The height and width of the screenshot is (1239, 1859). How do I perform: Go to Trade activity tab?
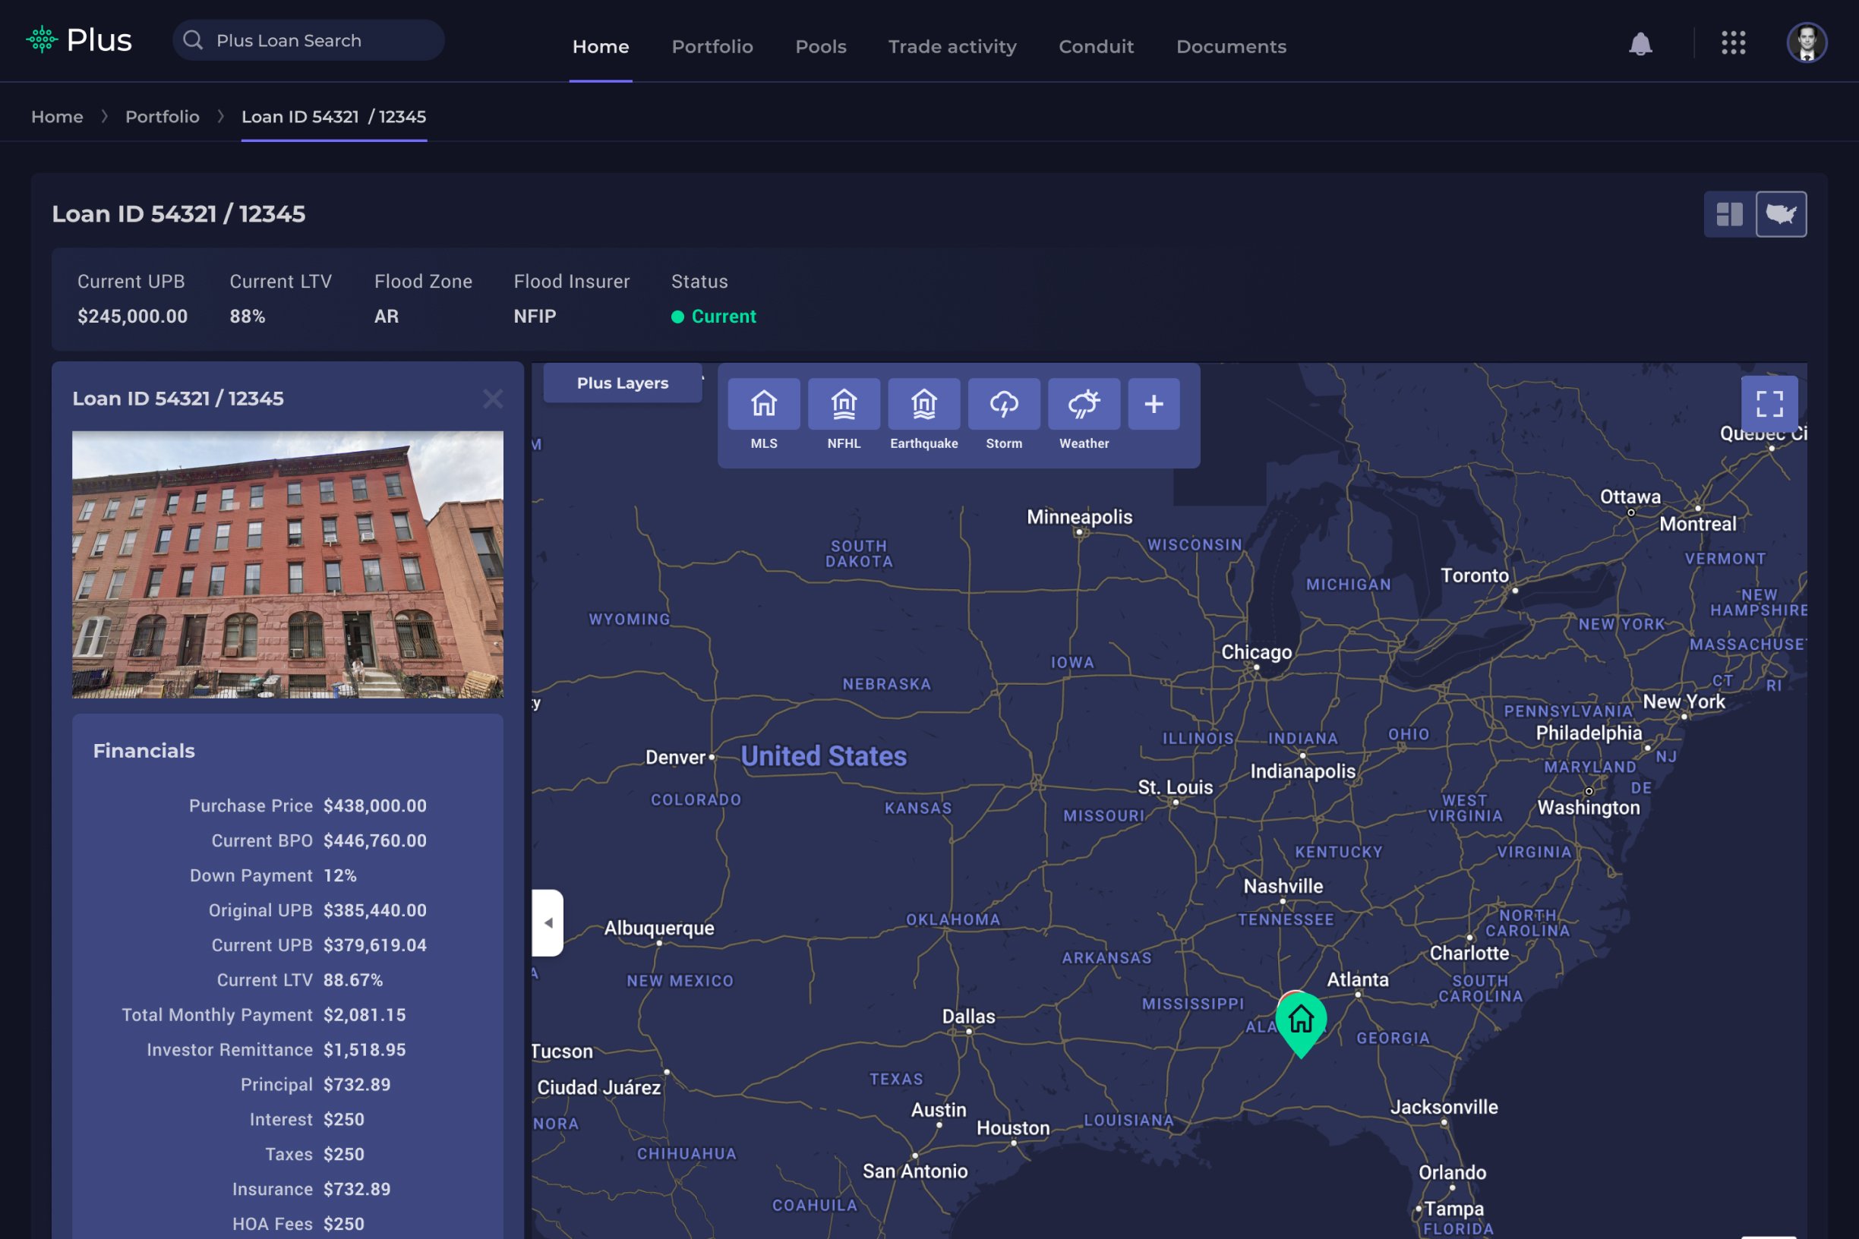tap(952, 46)
